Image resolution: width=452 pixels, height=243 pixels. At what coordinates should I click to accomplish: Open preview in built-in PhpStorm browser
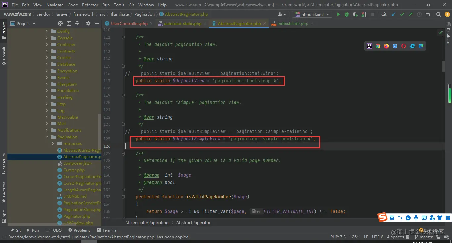click(x=369, y=46)
